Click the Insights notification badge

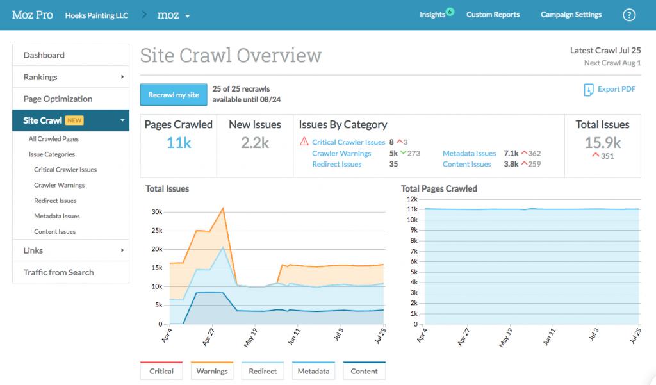pyautogui.click(x=450, y=10)
